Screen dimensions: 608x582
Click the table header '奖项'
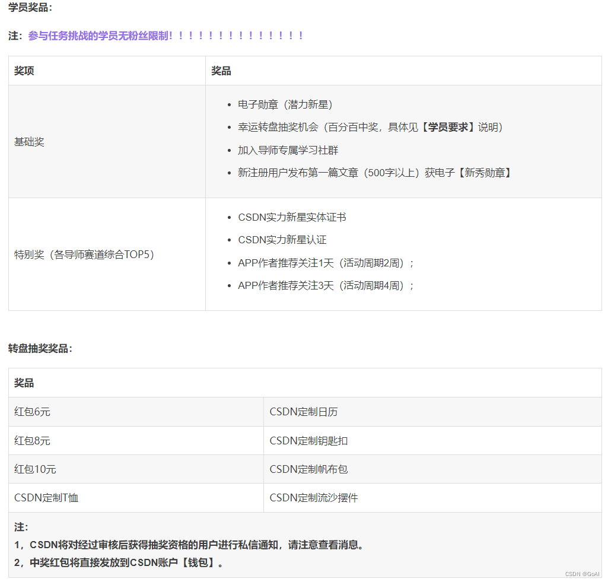pyautogui.click(x=24, y=71)
